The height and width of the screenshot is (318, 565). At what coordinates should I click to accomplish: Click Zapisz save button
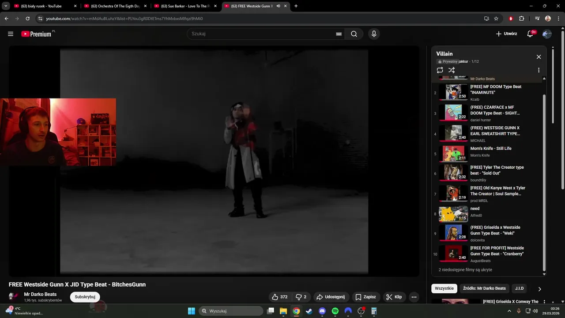pyautogui.click(x=366, y=297)
